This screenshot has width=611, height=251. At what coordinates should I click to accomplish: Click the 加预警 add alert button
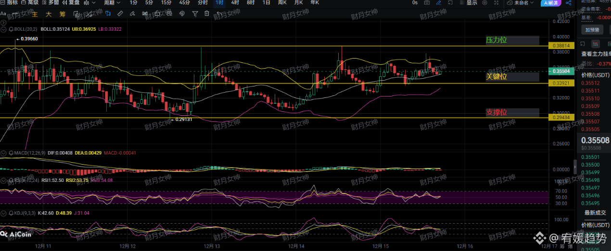coord(592,30)
